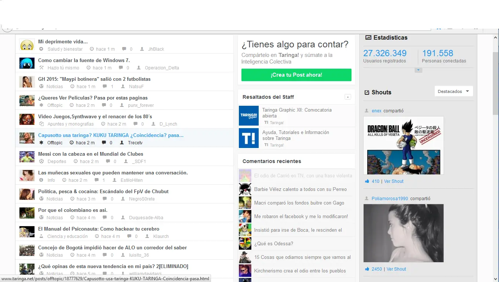Click the comment bubble icon of 'Mi deprimente vida'
This screenshot has height=282, width=499.
pos(124,49)
